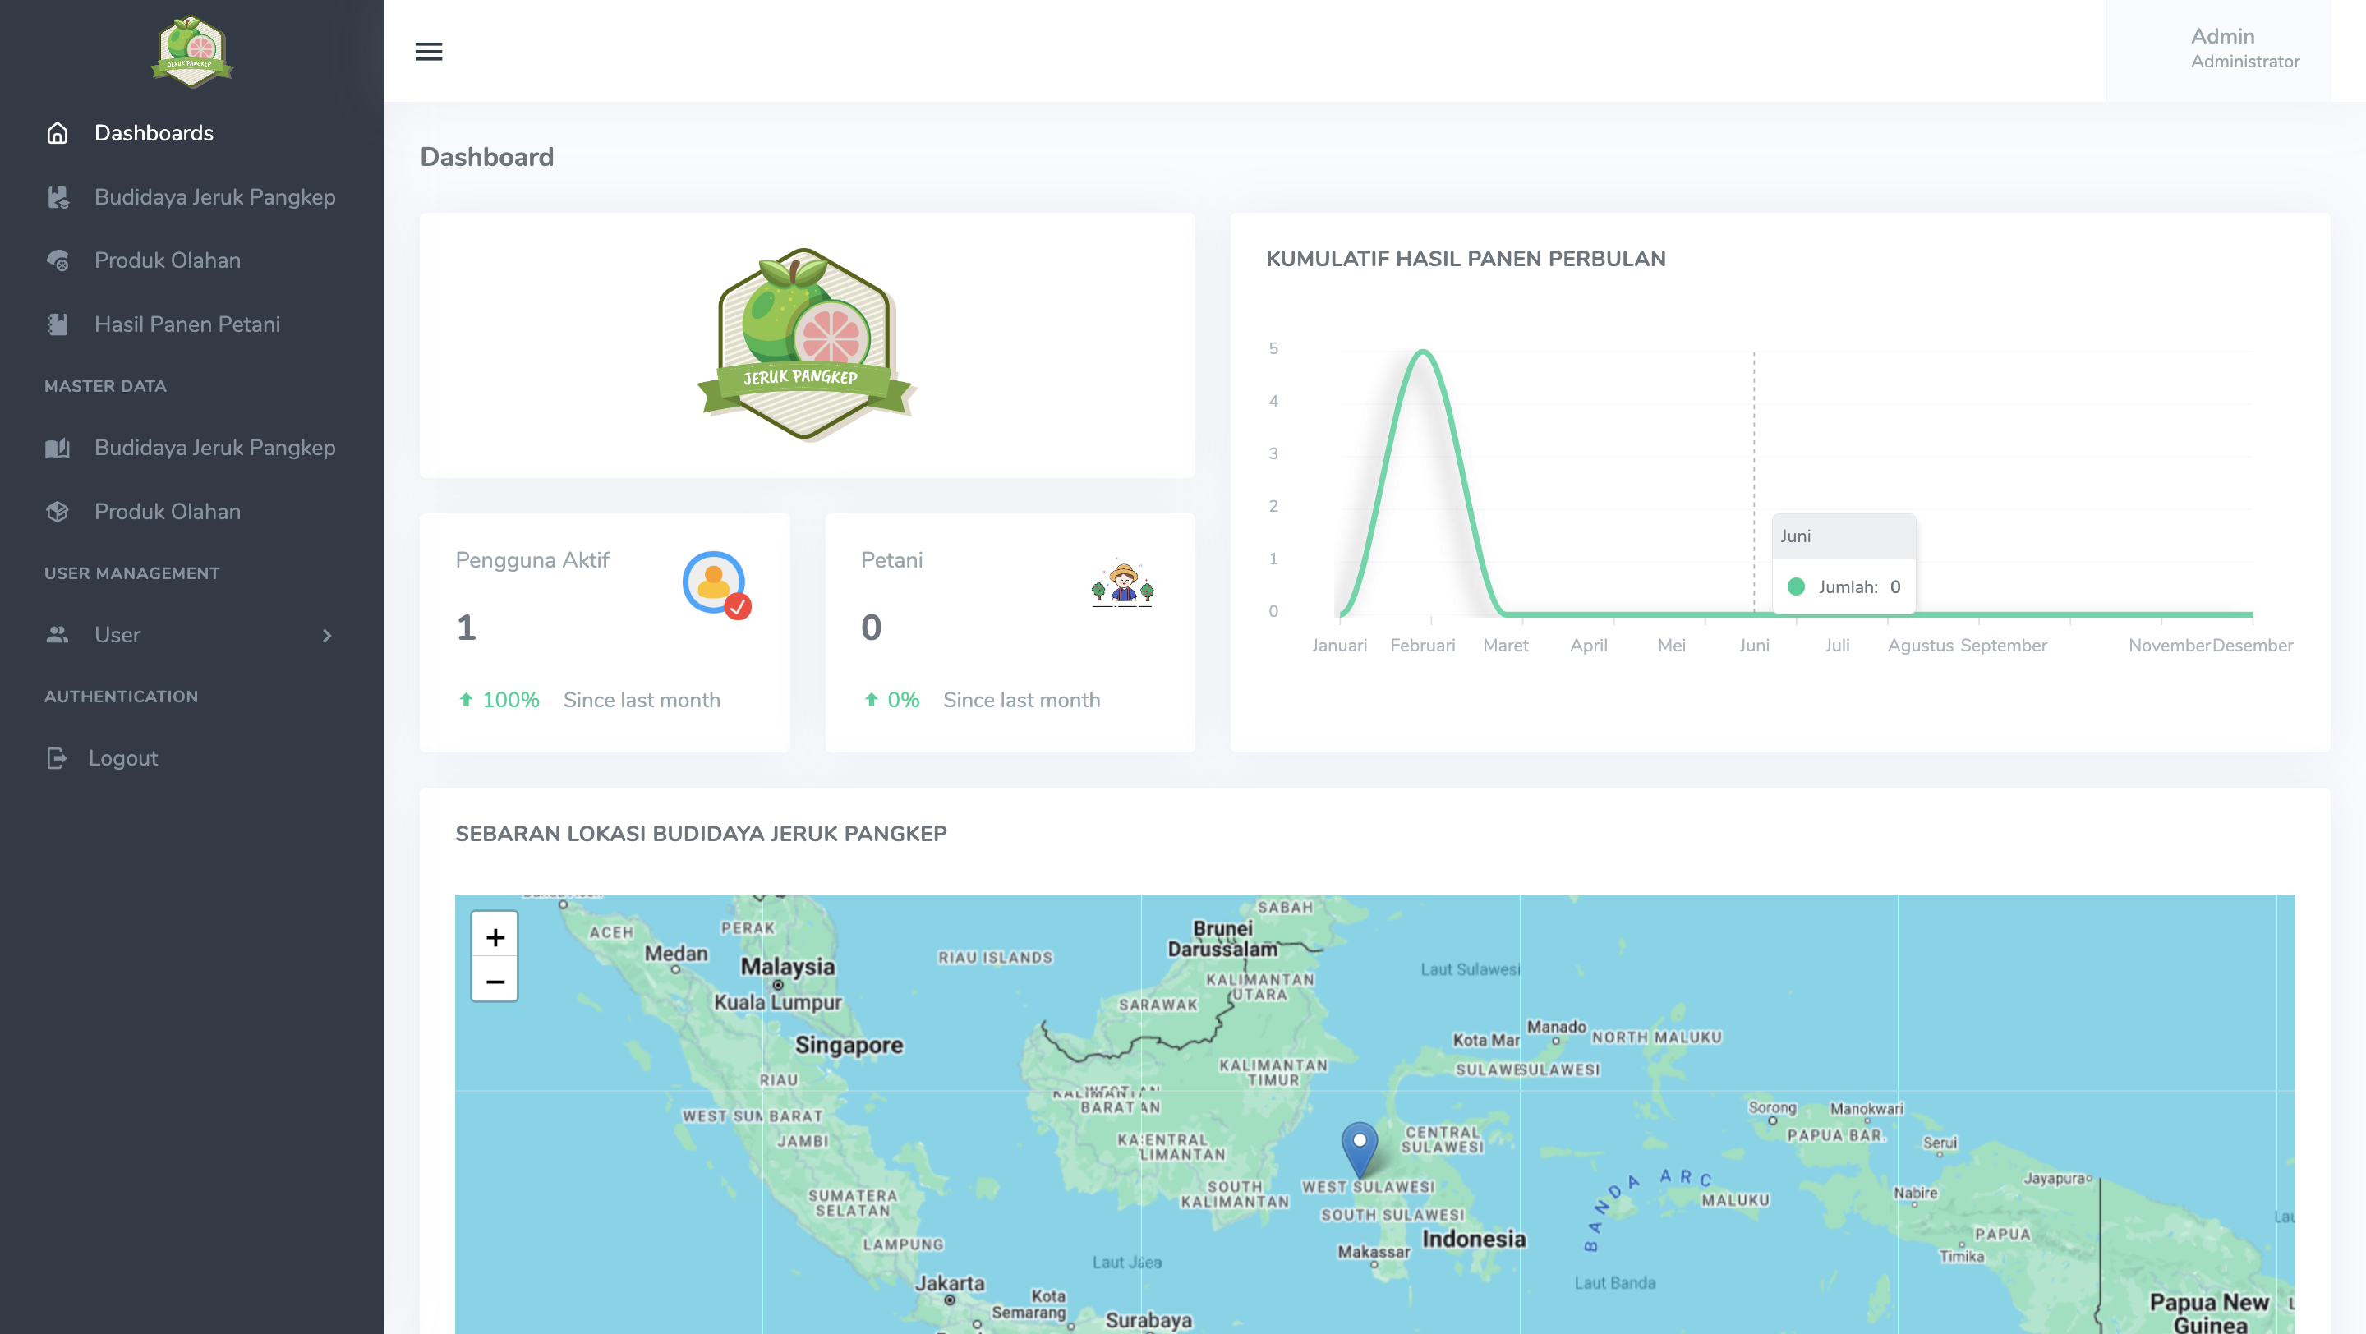Click the blue map location marker

click(x=1359, y=1147)
